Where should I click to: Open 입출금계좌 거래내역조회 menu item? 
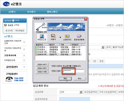tap(13, 42)
